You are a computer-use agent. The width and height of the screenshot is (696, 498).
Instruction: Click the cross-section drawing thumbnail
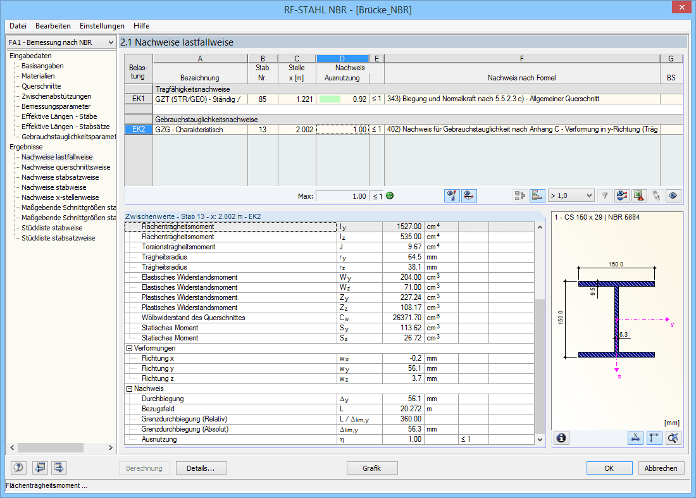click(617, 320)
